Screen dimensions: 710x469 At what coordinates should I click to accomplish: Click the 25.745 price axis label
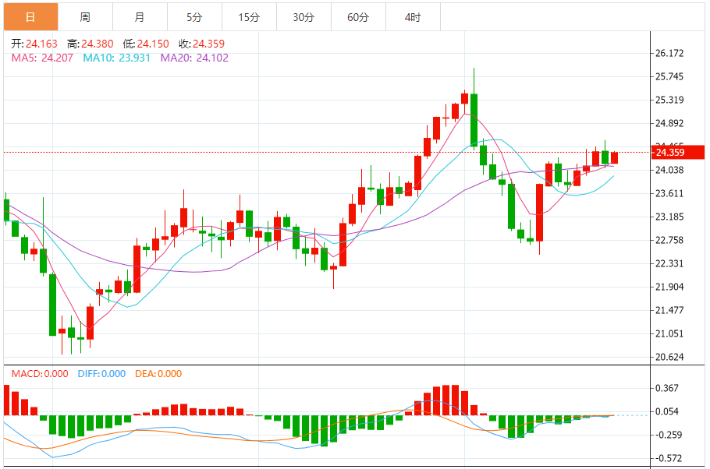669,76
